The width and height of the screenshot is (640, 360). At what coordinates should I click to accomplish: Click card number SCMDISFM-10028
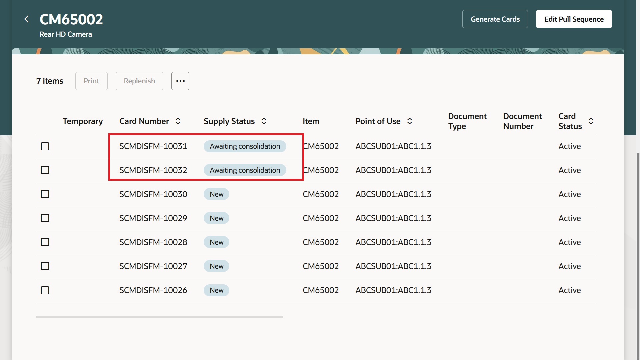(153, 242)
